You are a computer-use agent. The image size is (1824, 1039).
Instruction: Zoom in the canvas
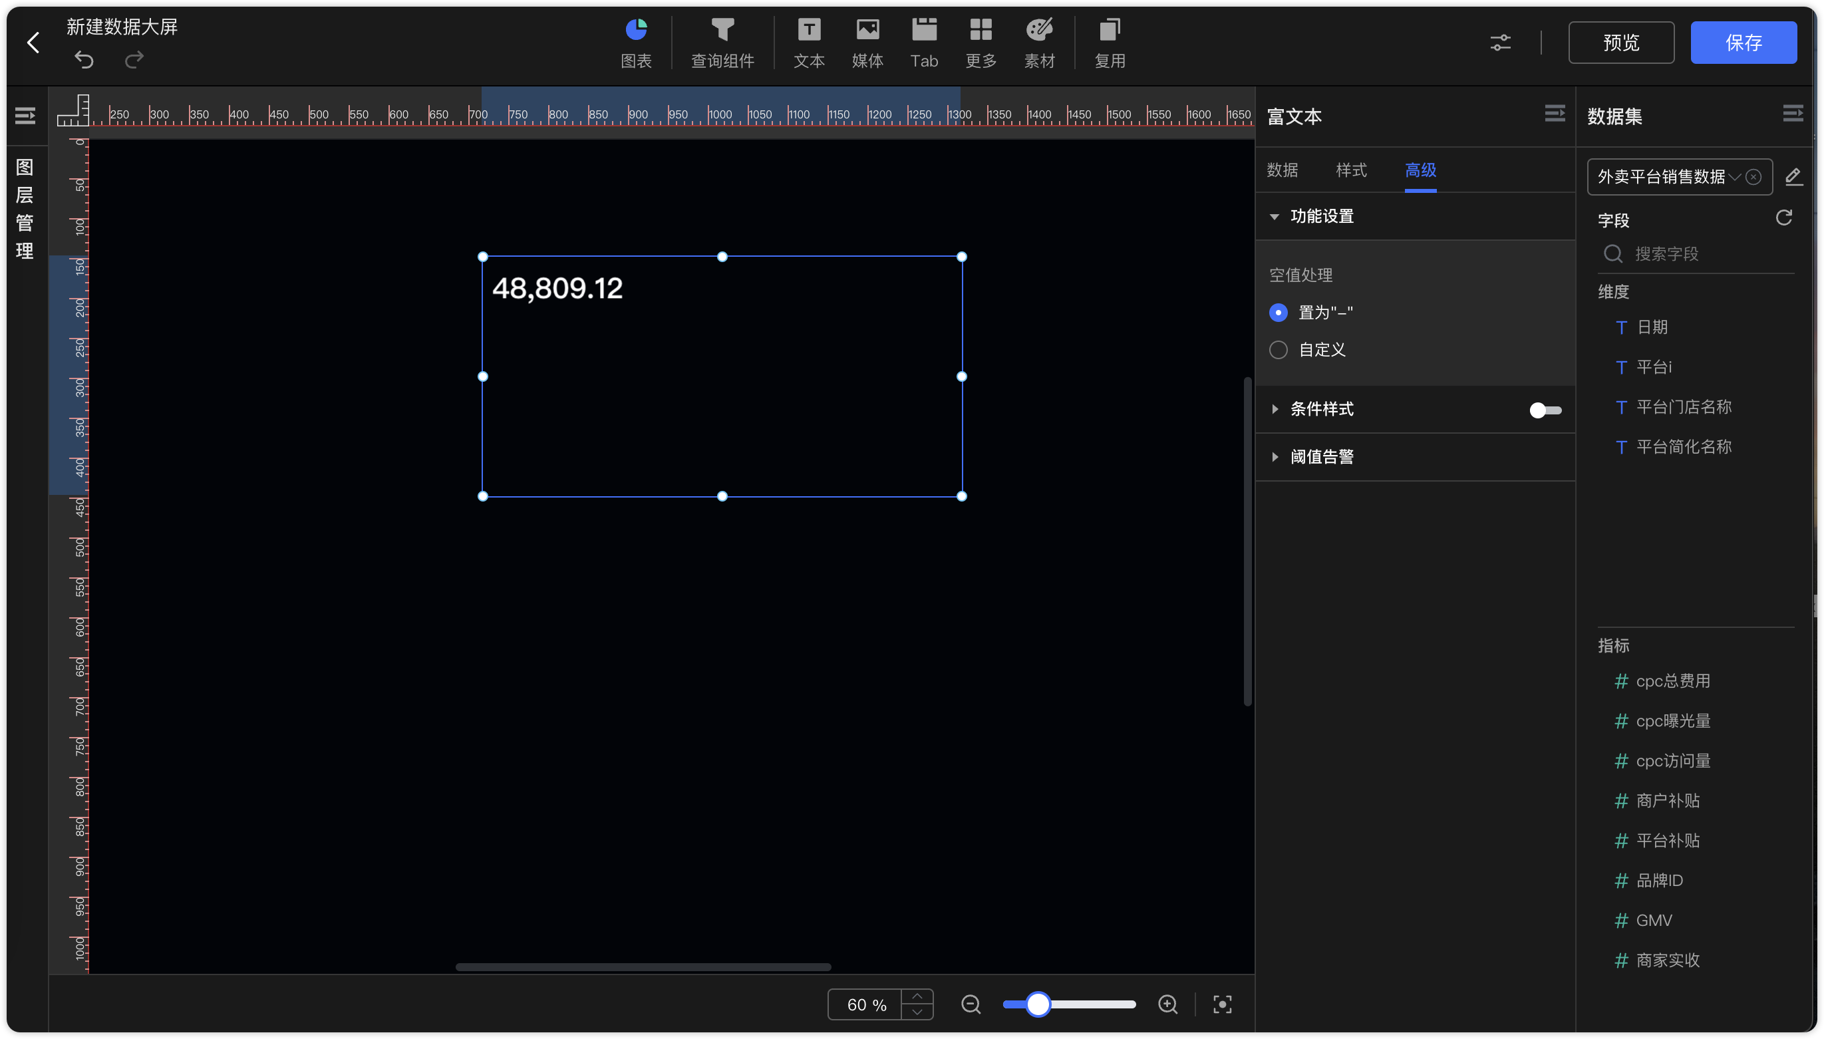point(1167,1004)
